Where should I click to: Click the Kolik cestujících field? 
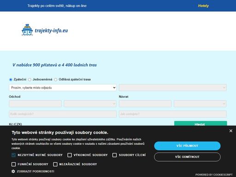(63, 114)
